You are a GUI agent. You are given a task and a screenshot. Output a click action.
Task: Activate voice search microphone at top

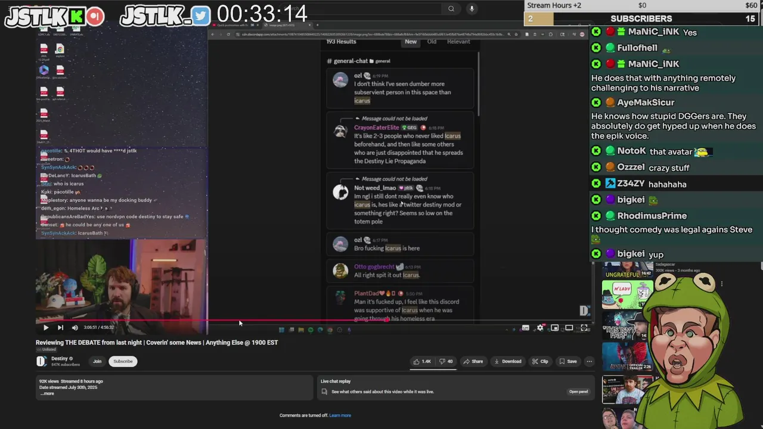click(472, 8)
